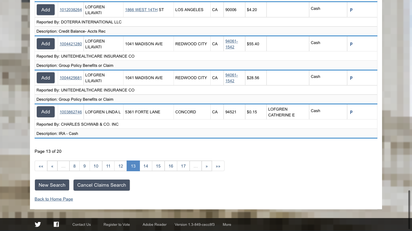
Task: Open Adobe Reader footer link
Action: tap(154, 225)
